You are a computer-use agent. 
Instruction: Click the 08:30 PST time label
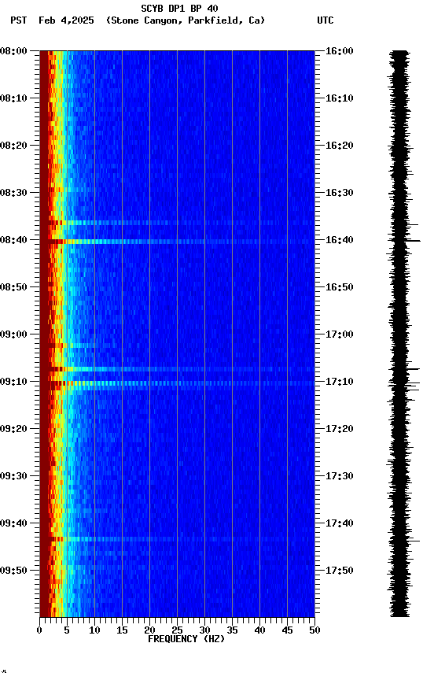(x=13, y=193)
